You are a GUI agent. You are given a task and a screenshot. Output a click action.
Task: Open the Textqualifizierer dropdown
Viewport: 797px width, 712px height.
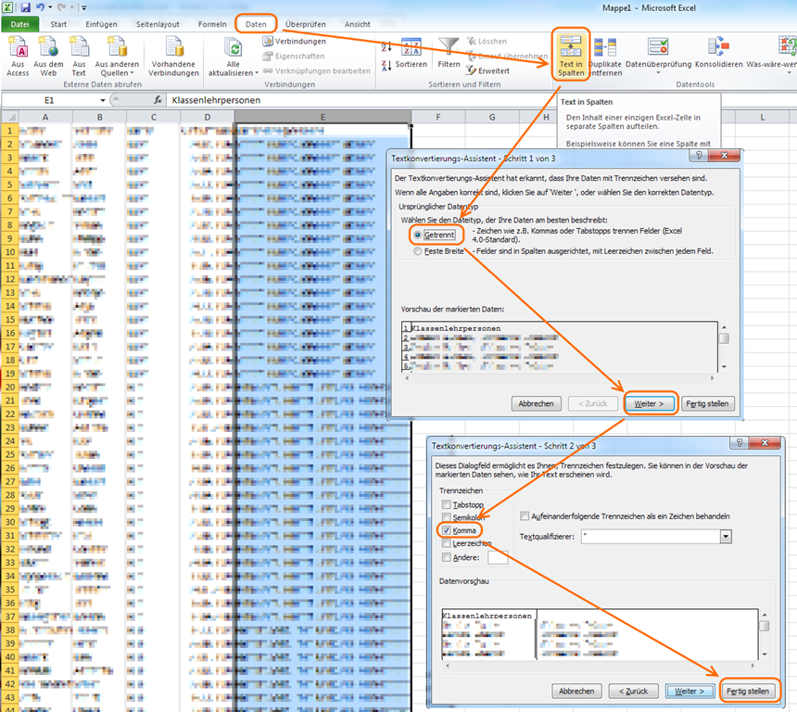tap(726, 537)
